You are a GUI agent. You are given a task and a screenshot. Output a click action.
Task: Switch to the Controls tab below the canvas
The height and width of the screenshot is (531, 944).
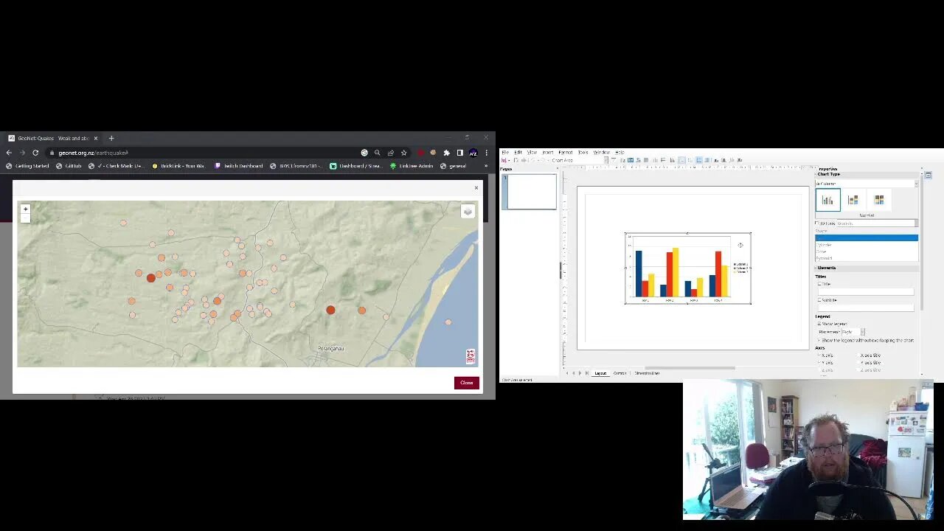click(x=619, y=373)
